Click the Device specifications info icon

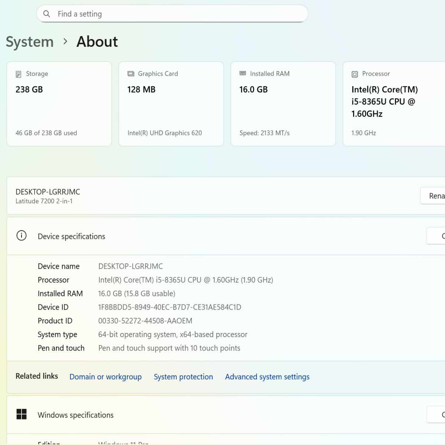(22, 235)
